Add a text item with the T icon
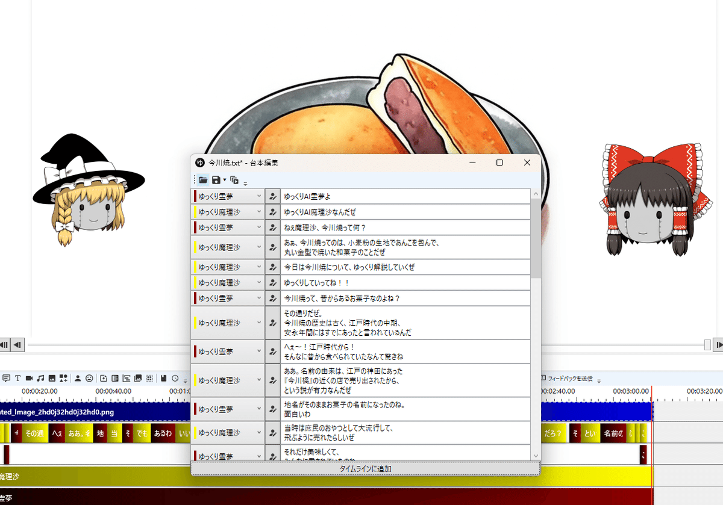Screen dimensions: 723x505 click(17, 378)
